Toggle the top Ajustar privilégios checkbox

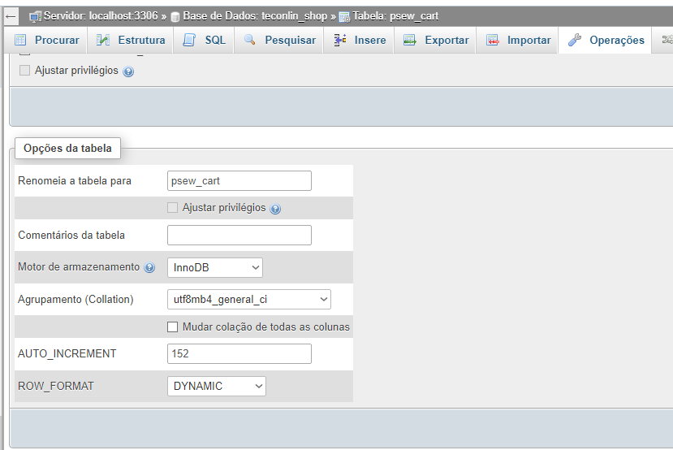tap(25, 70)
